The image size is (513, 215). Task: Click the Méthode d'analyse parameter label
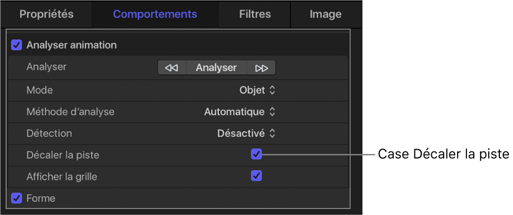[x=70, y=112]
